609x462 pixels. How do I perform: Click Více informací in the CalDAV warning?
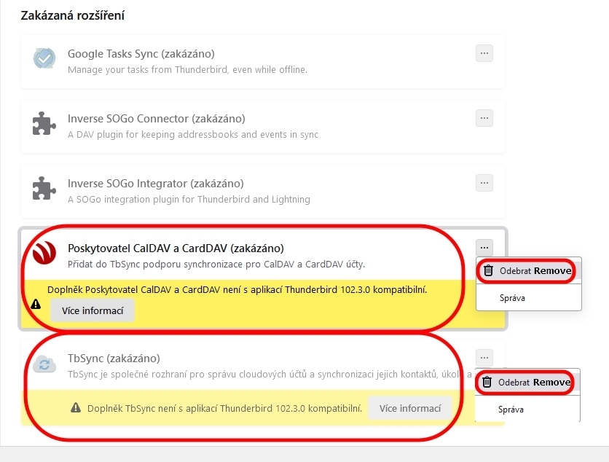[93, 310]
